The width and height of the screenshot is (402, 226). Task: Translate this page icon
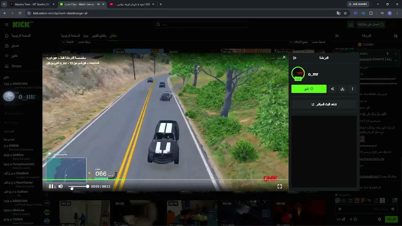(338, 13)
